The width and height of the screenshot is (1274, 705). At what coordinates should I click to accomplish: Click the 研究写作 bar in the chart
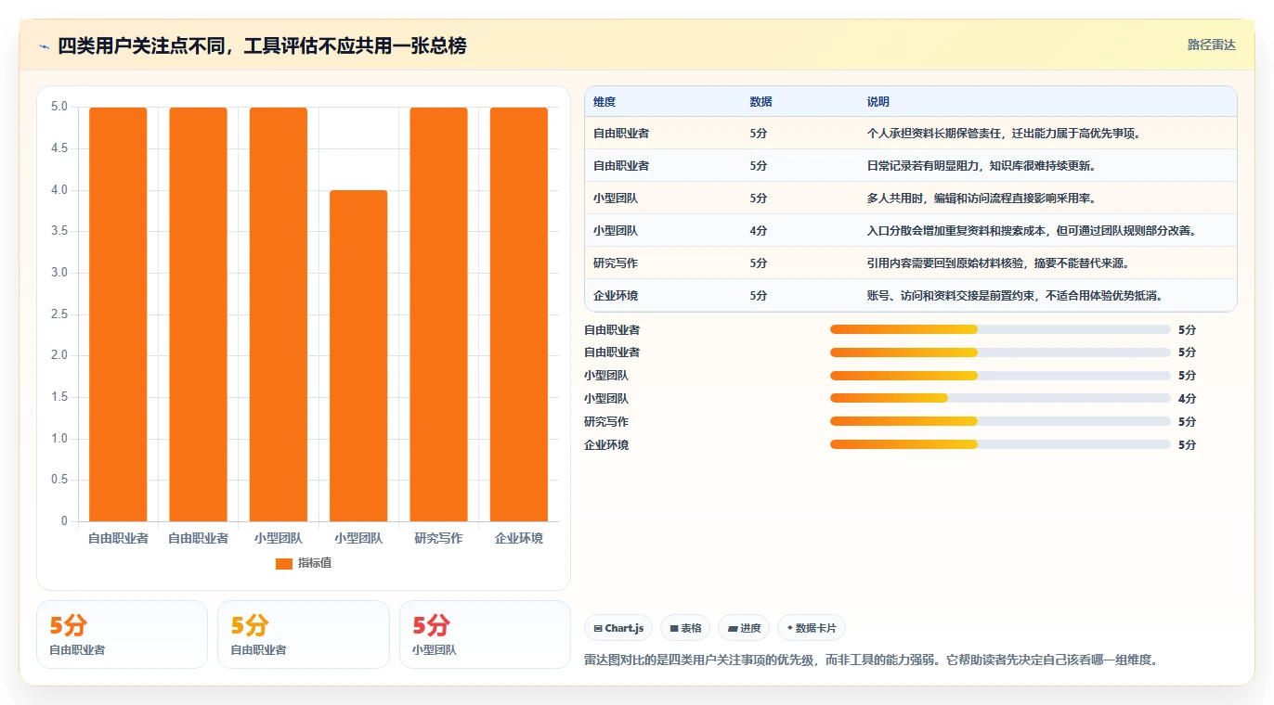point(438,314)
